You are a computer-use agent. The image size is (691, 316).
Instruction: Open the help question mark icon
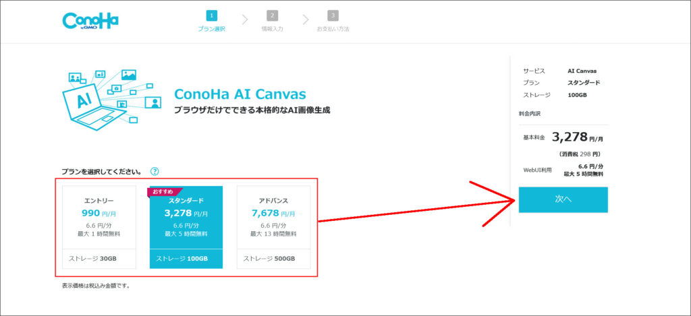click(x=155, y=172)
